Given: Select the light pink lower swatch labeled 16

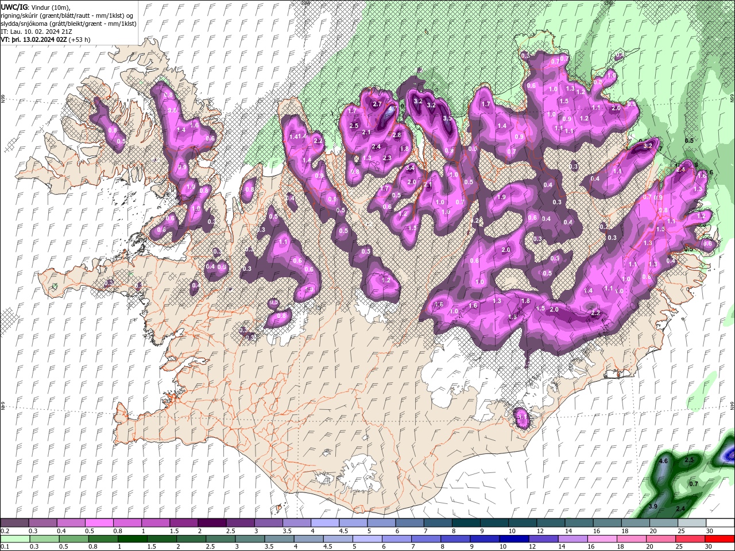Looking at the screenshot, I should [x=602, y=539].
